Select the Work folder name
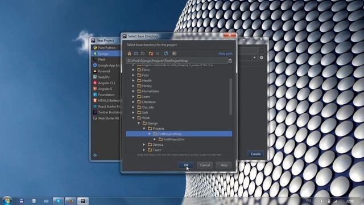The height and width of the screenshot is (205, 364). point(146,118)
